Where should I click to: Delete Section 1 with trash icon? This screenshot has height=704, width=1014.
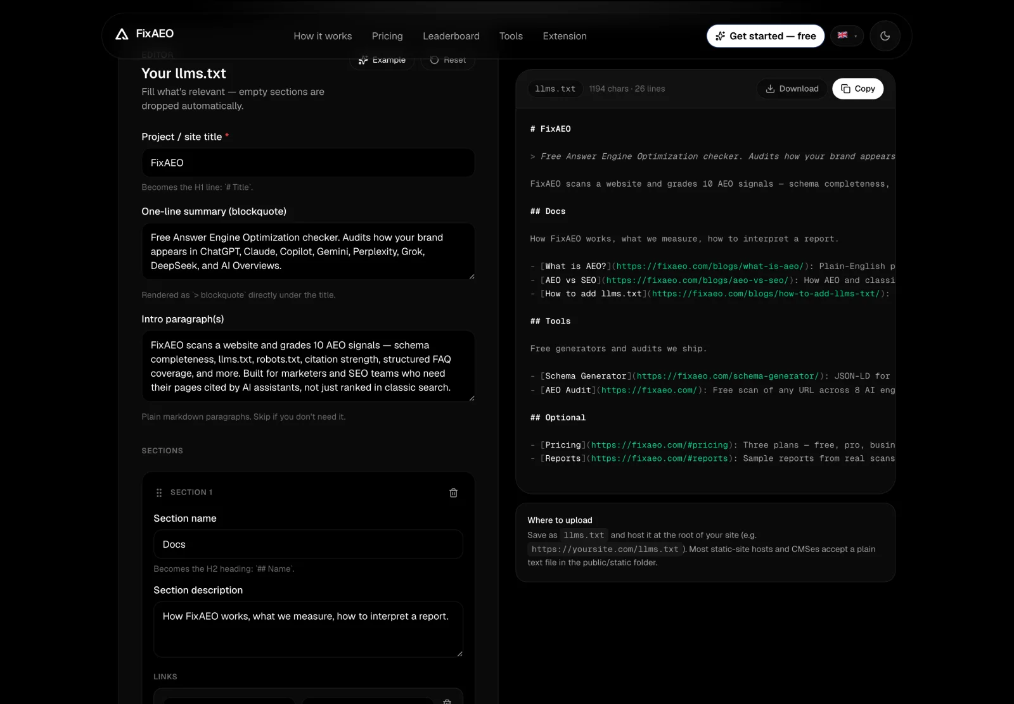coord(453,493)
